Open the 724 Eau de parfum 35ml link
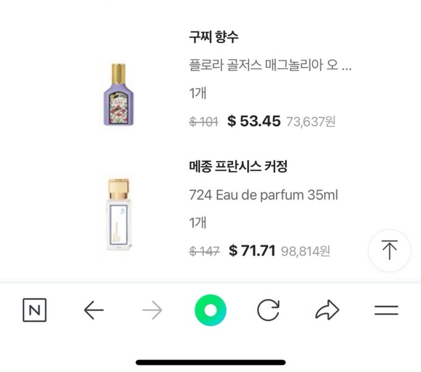 pyautogui.click(x=263, y=196)
